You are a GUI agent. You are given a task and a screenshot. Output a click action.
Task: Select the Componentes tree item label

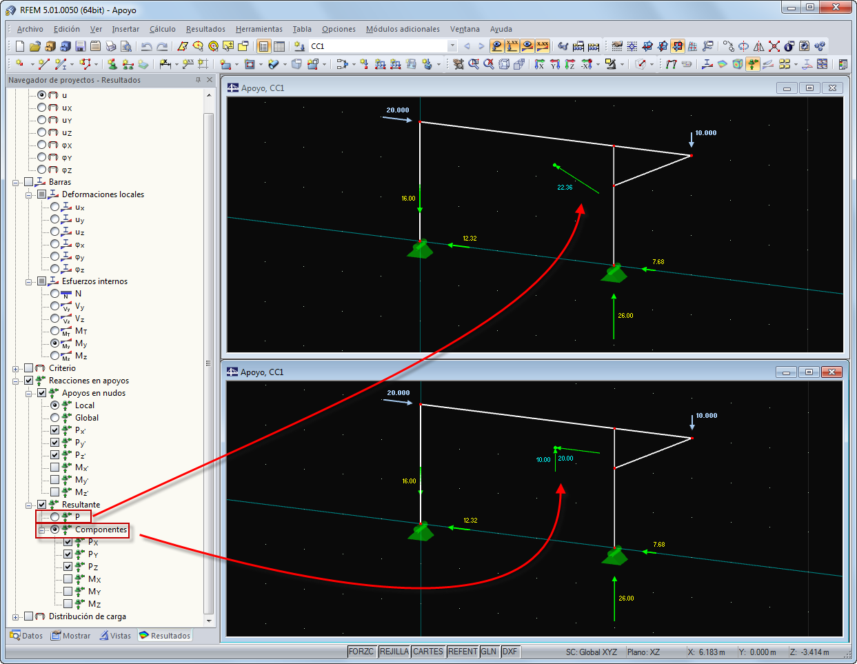[x=101, y=530]
